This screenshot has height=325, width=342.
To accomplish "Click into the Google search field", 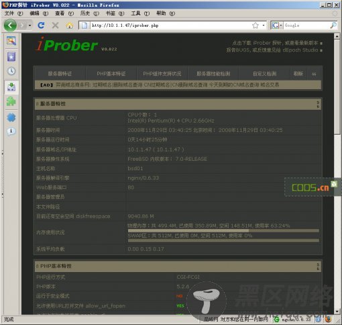I will tap(306, 25).
